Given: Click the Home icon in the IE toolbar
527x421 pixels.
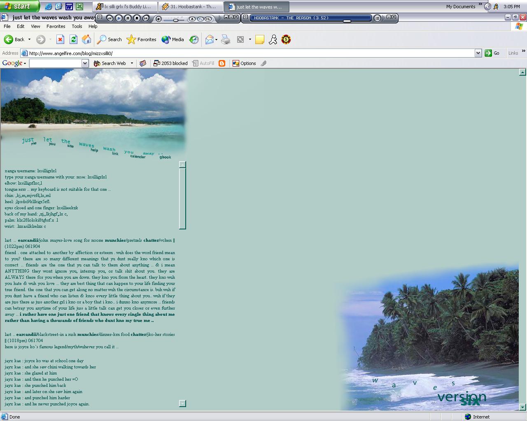Looking at the screenshot, I should [x=86, y=39].
